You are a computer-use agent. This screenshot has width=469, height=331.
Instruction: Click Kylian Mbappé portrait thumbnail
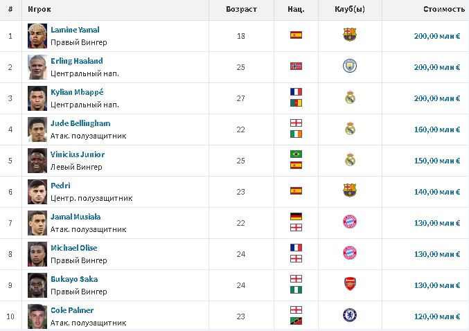click(37, 98)
